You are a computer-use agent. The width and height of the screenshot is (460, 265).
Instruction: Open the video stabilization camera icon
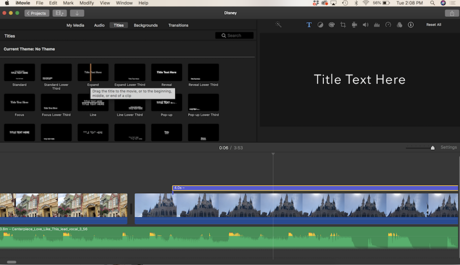pos(354,25)
